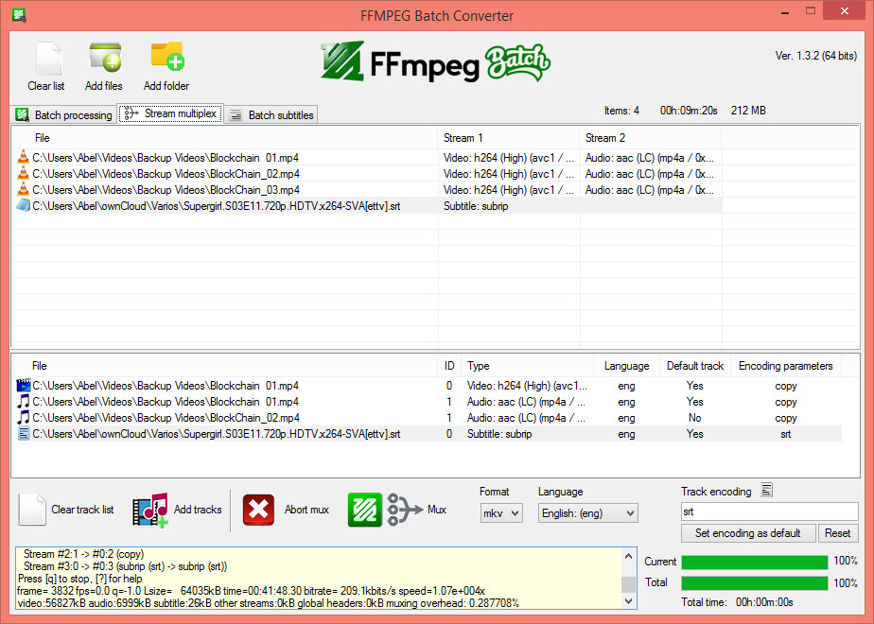Open the Format mkv dropdown
The width and height of the screenshot is (874, 624).
point(501,513)
